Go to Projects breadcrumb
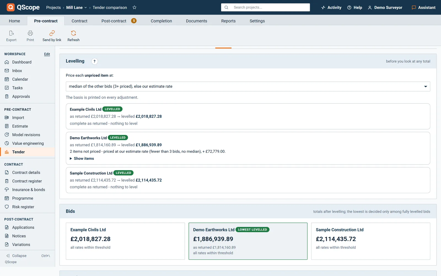The height and width of the screenshot is (276, 441). click(x=53, y=7)
